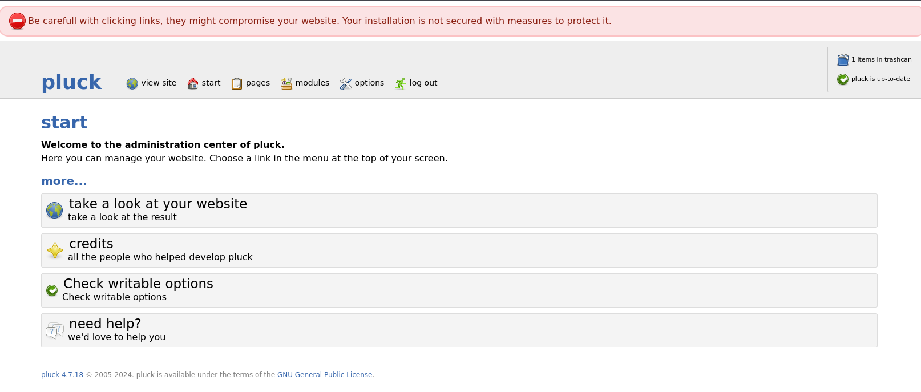
Task: Open the GNU General Public License link
Action: click(x=325, y=375)
